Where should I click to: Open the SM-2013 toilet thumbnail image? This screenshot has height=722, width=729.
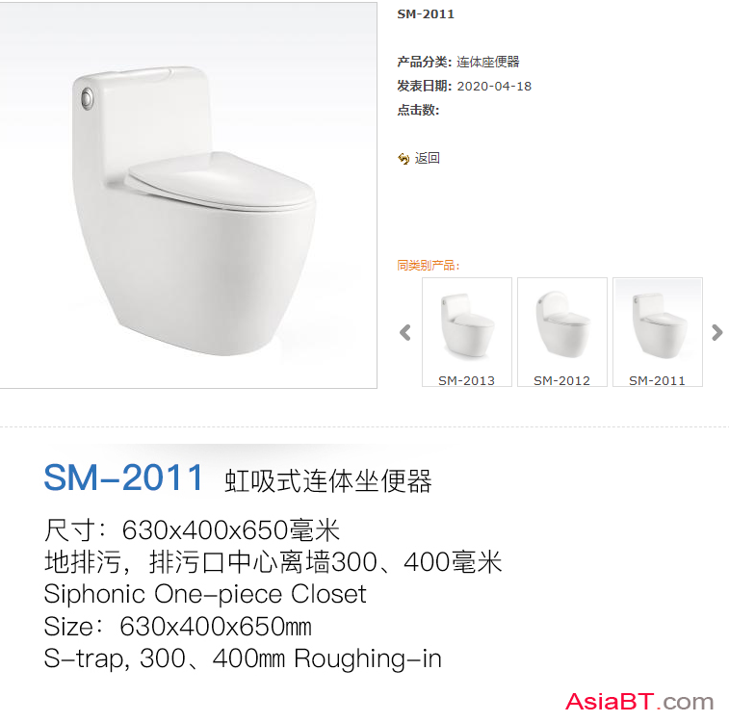[467, 325]
